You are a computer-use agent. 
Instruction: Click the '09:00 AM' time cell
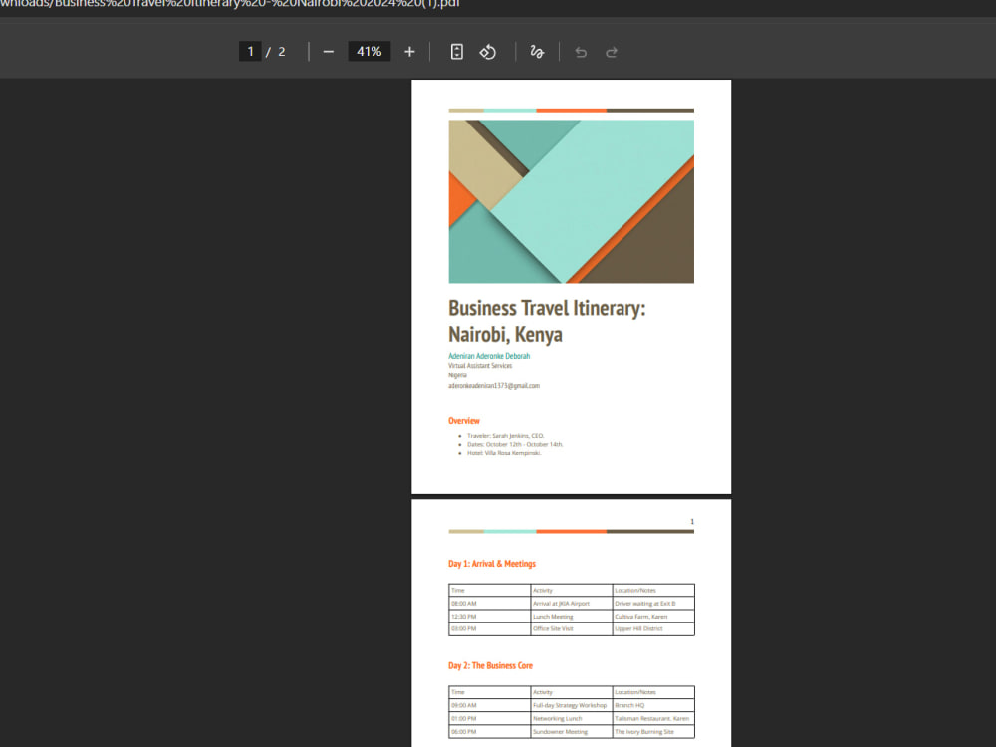[490, 706]
